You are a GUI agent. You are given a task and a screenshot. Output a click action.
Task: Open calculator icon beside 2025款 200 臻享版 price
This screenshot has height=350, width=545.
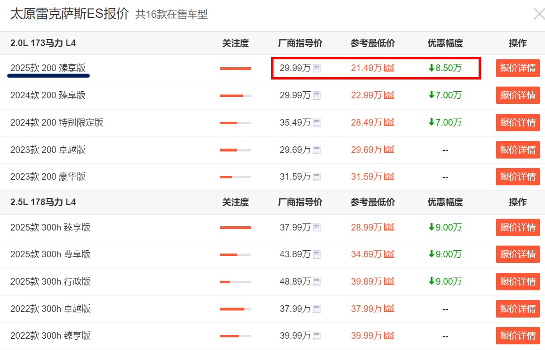[317, 68]
